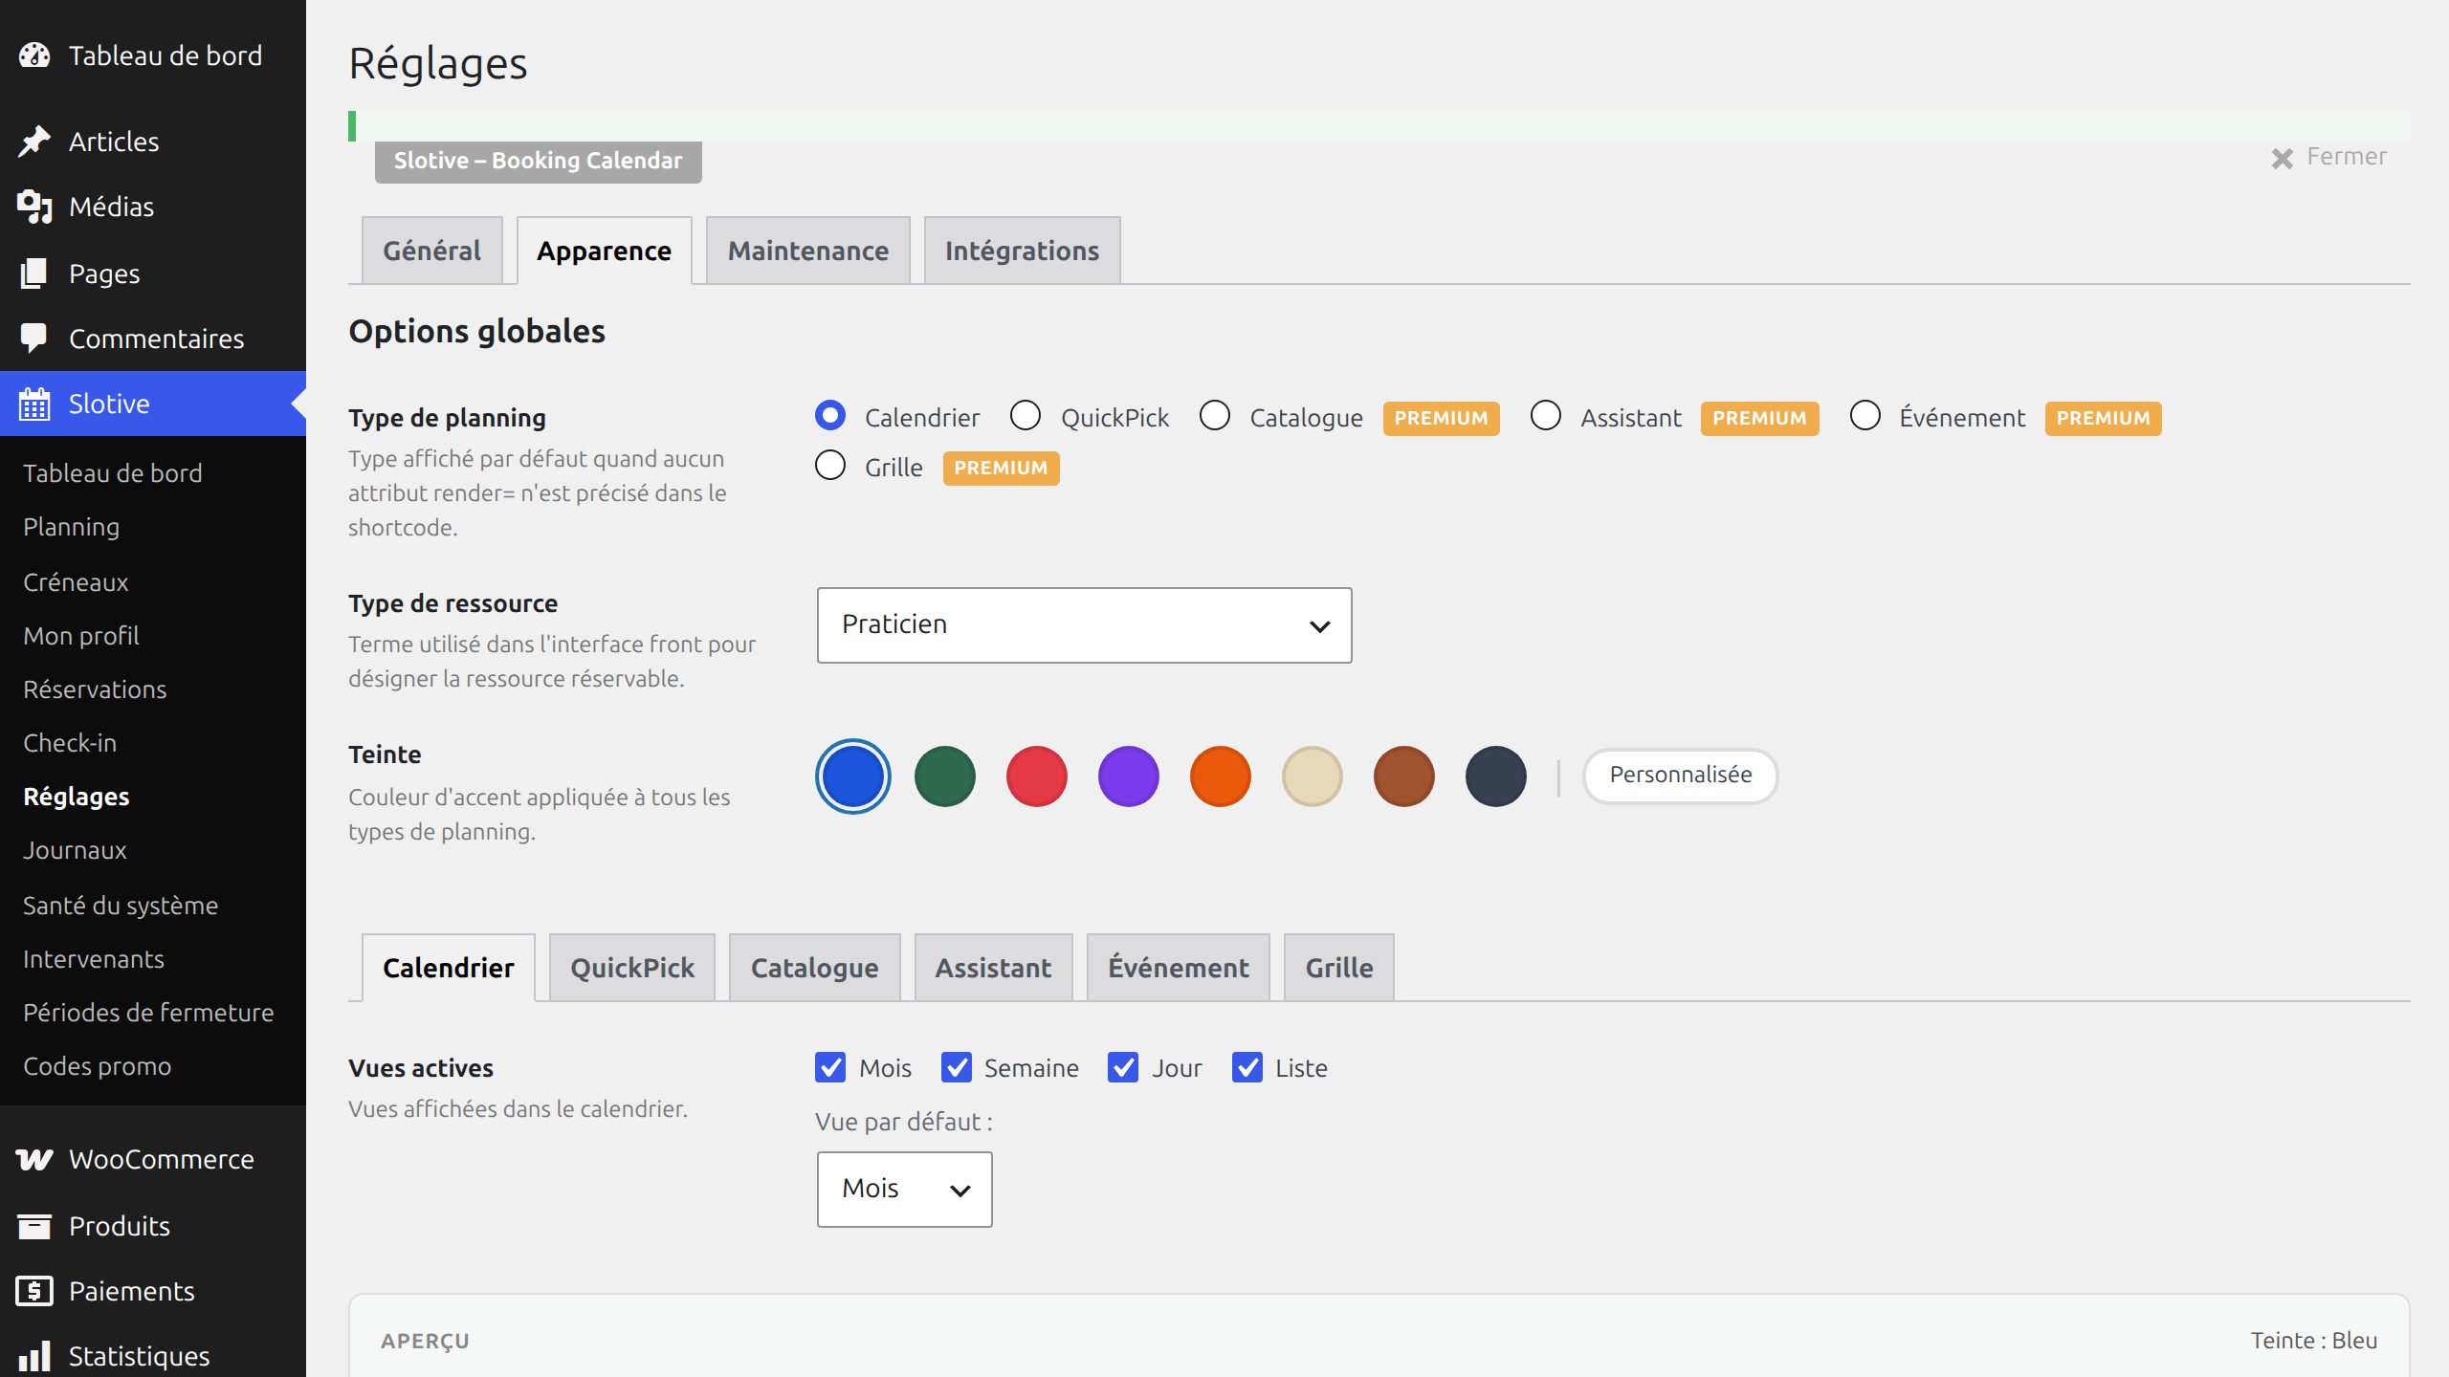This screenshot has height=1377, width=2449.
Task: Select the Grille planning type radio
Action: 830,466
